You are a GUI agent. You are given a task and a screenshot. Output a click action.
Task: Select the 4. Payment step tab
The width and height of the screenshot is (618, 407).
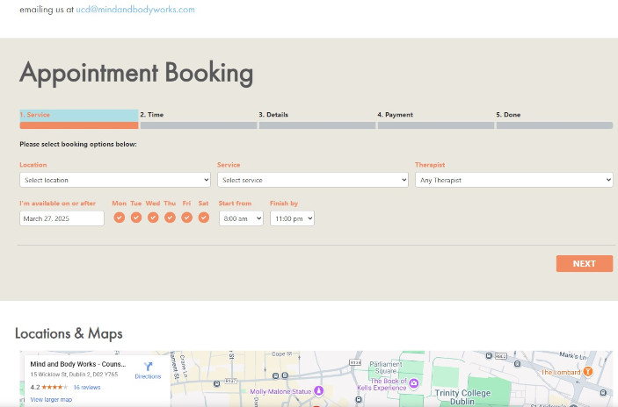point(435,119)
